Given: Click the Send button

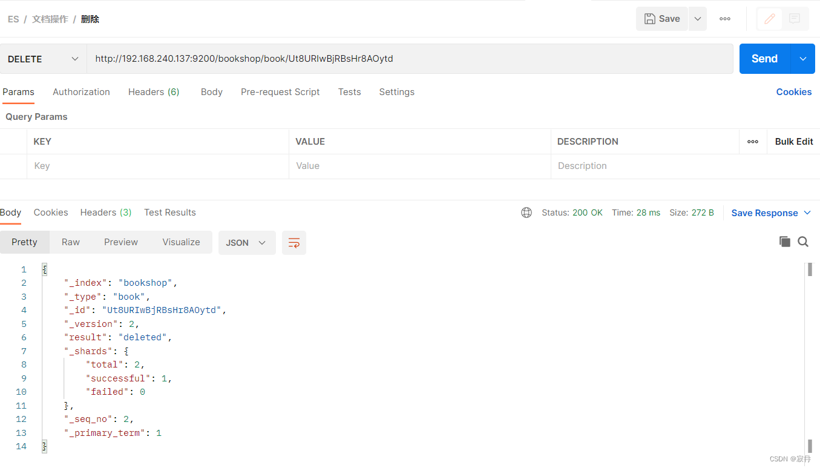Looking at the screenshot, I should [764, 59].
